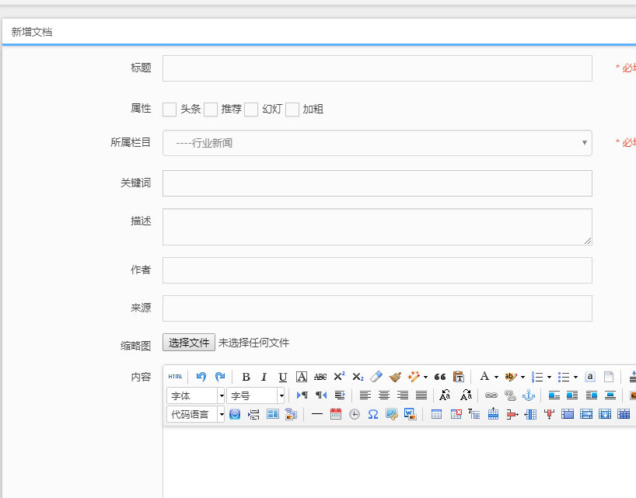Convert selected text to uppercase
Screen dimensions: 636x498
tap(445, 395)
